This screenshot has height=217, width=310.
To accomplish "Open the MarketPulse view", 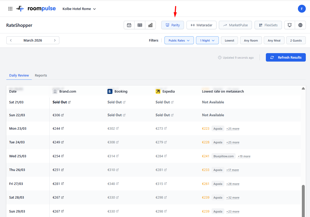I will click(235, 25).
